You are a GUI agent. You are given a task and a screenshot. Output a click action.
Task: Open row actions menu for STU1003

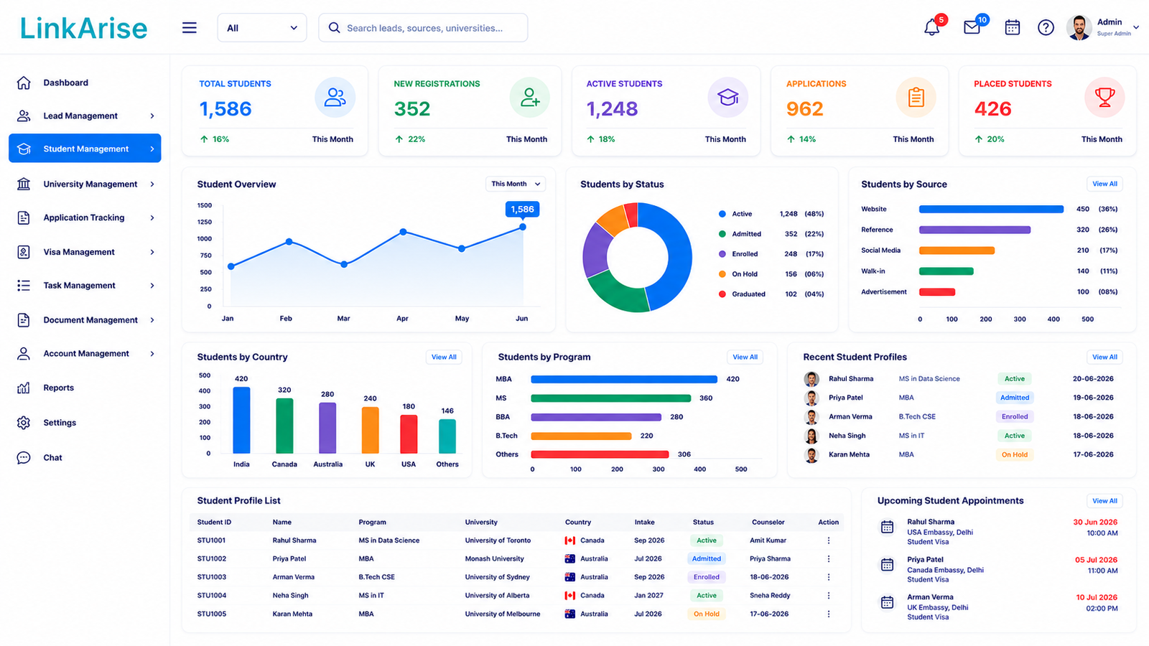coord(829,577)
